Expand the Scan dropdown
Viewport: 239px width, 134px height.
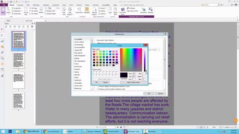110,14
